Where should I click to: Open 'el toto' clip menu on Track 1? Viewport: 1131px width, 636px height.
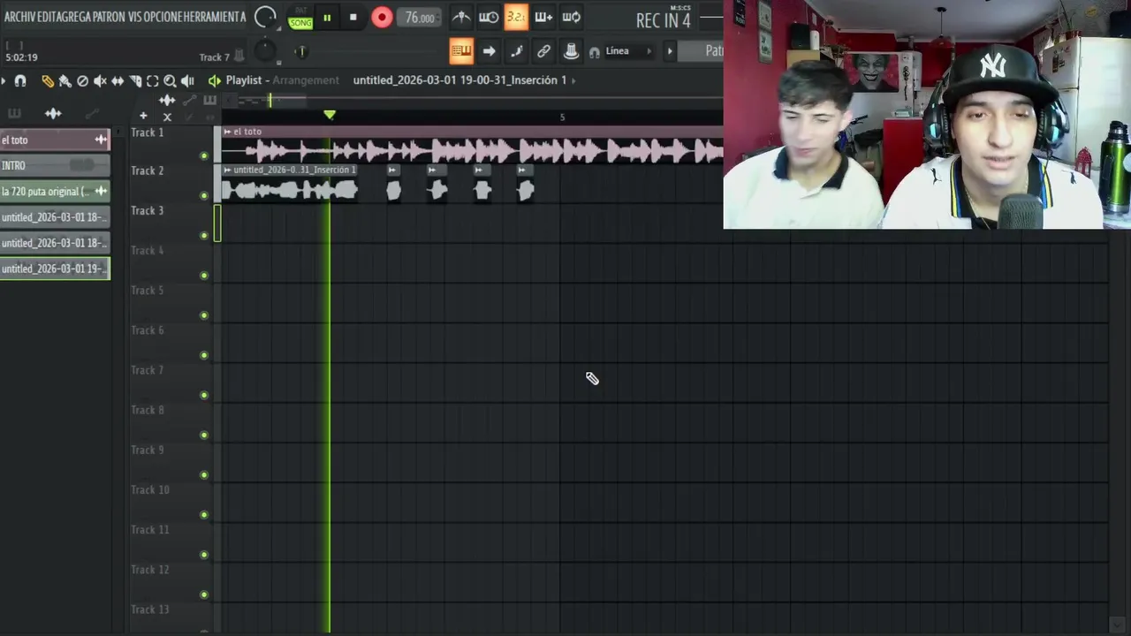227,132
